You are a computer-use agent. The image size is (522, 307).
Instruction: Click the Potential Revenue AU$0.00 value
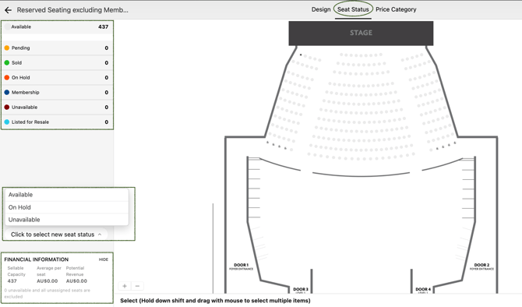76,281
